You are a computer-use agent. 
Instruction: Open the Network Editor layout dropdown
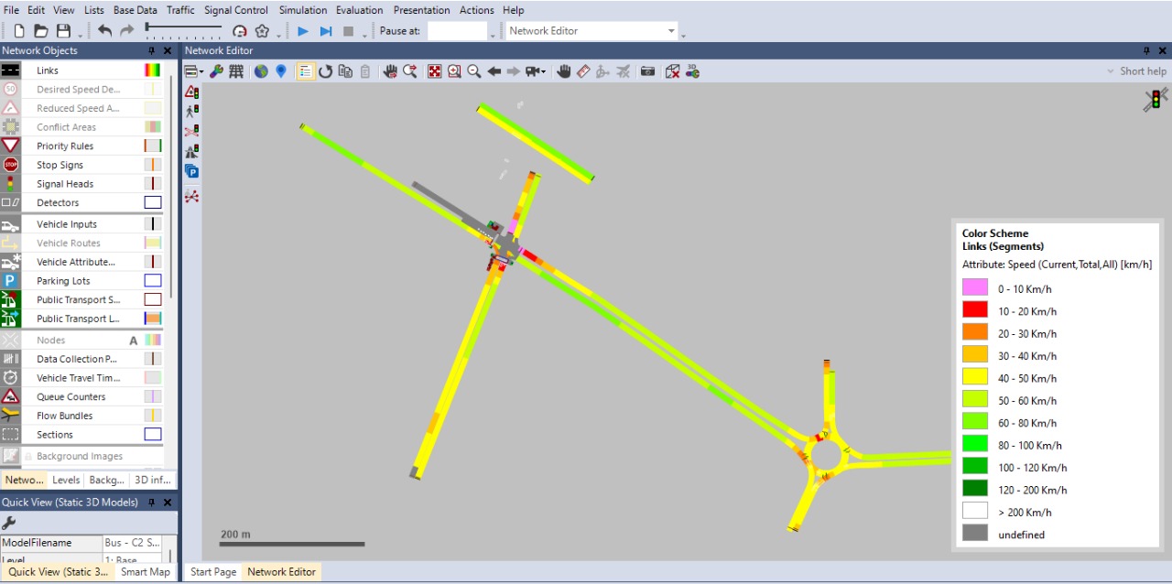coord(670,31)
